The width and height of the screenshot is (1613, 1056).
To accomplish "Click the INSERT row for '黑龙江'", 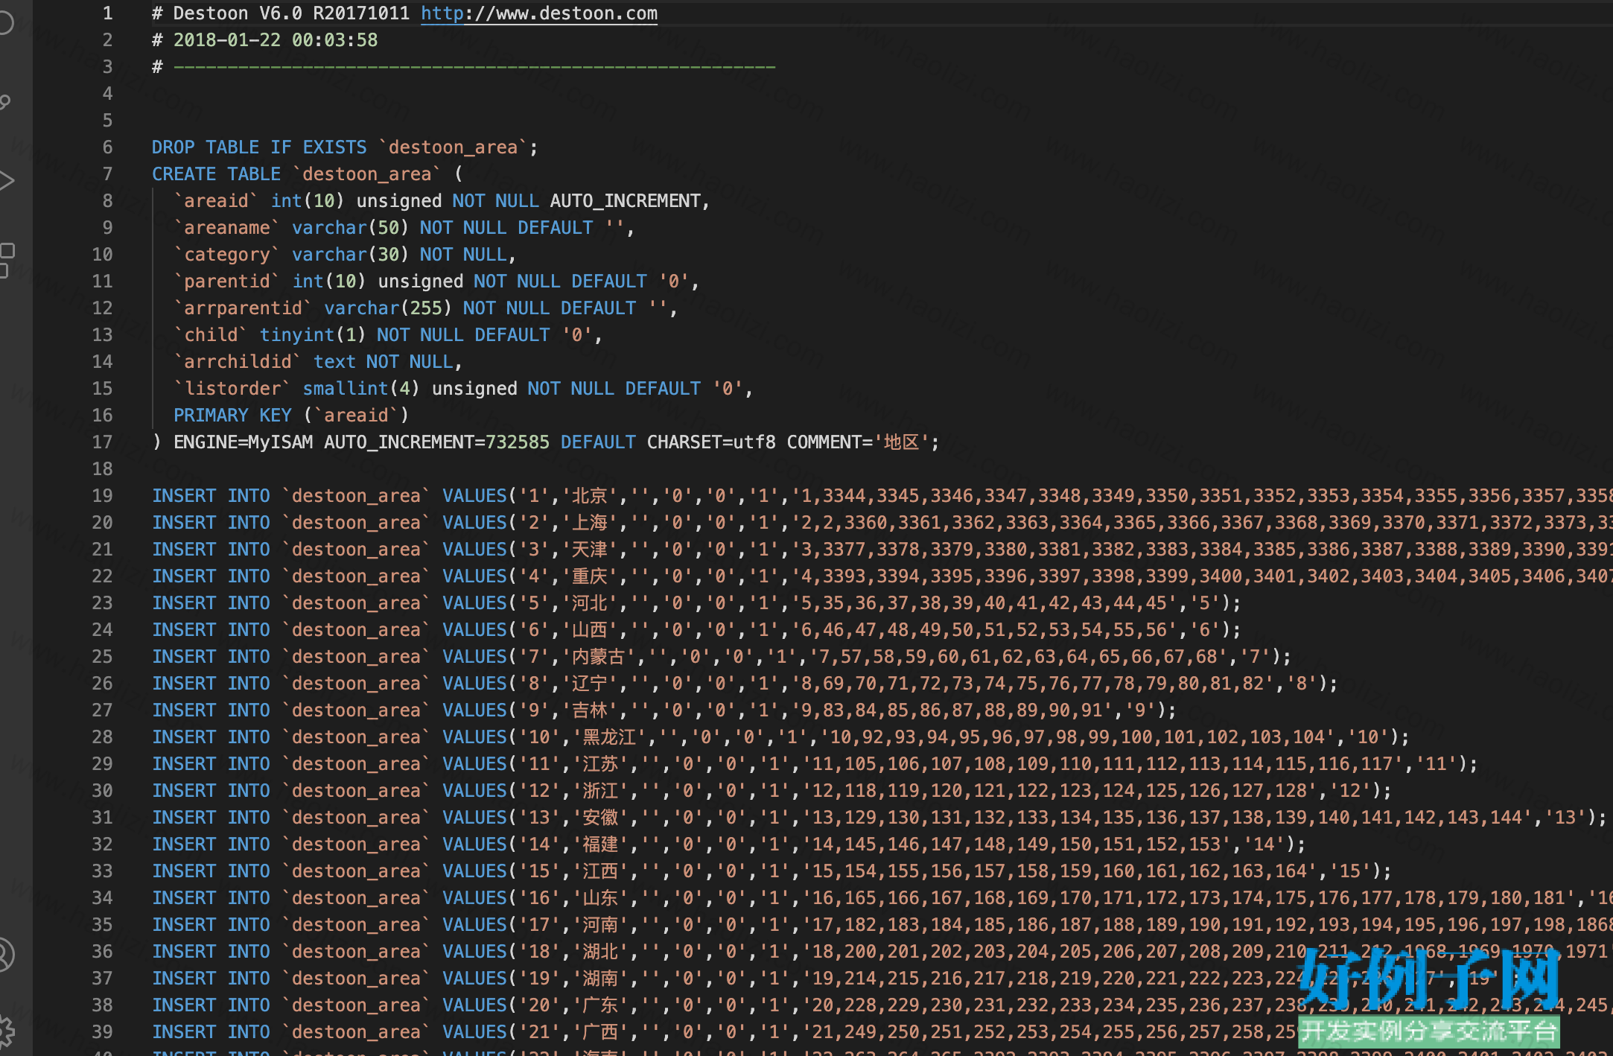I will click(781, 737).
